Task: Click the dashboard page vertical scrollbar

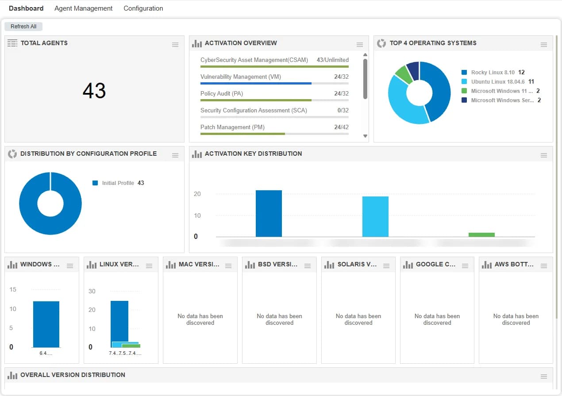Action: tap(557, 177)
